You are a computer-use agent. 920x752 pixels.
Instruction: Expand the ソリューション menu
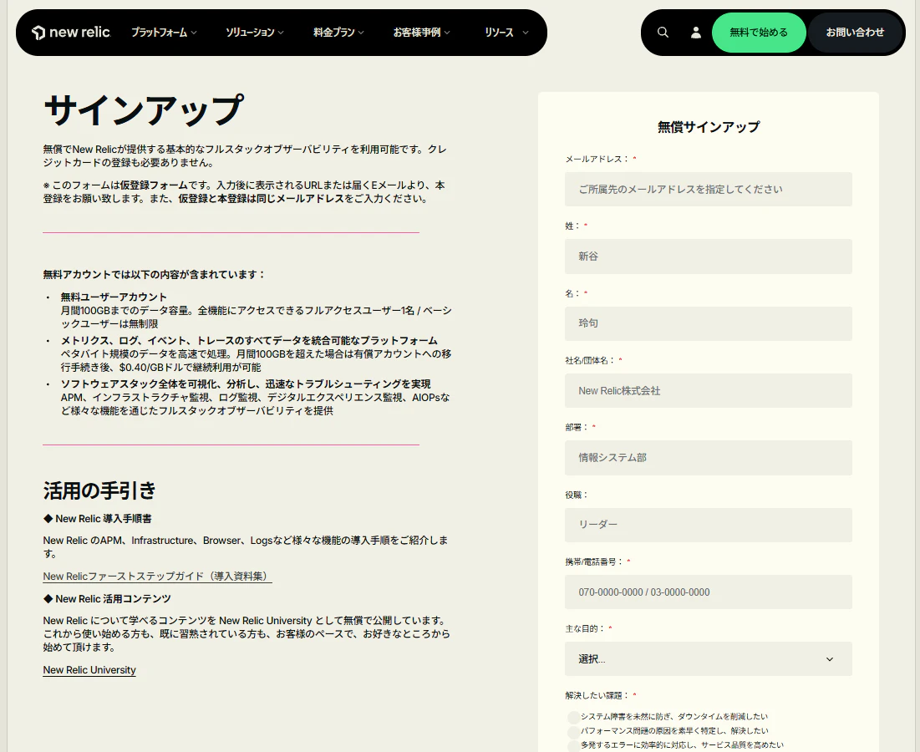coord(255,33)
